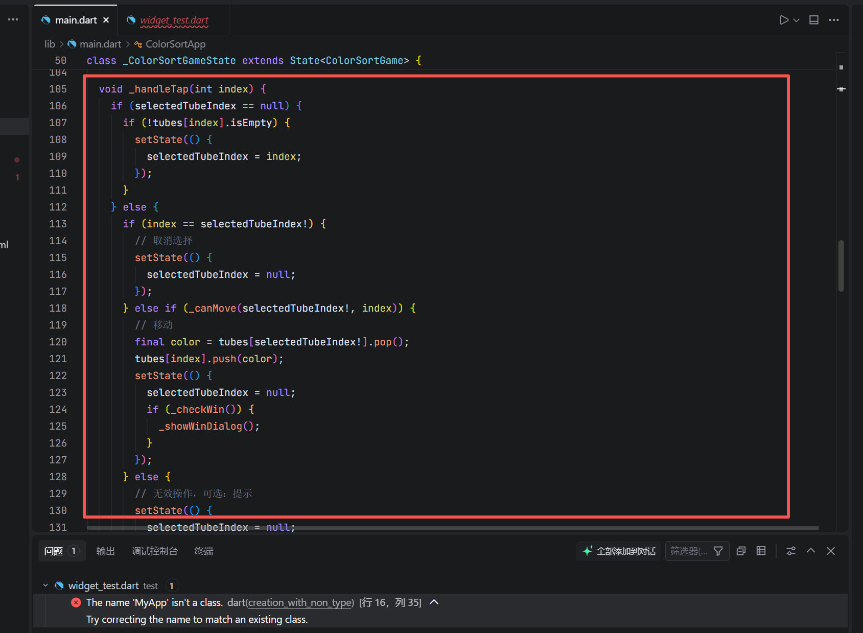Maximize the panel with chevron-up icon
863x633 pixels.
[811, 551]
